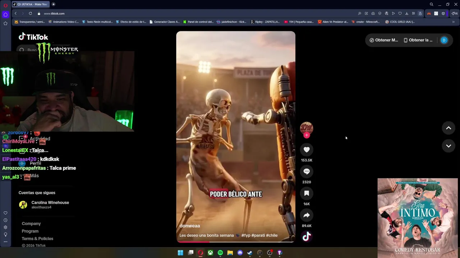Click the Obtener Monedas button
Viewport: 460px width, 258px height.
(384, 40)
